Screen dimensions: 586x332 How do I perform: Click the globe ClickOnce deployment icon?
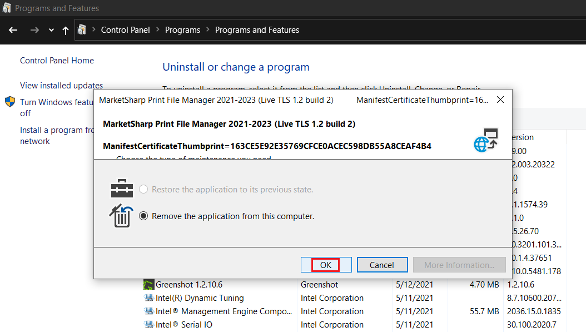pyautogui.click(x=486, y=140)
